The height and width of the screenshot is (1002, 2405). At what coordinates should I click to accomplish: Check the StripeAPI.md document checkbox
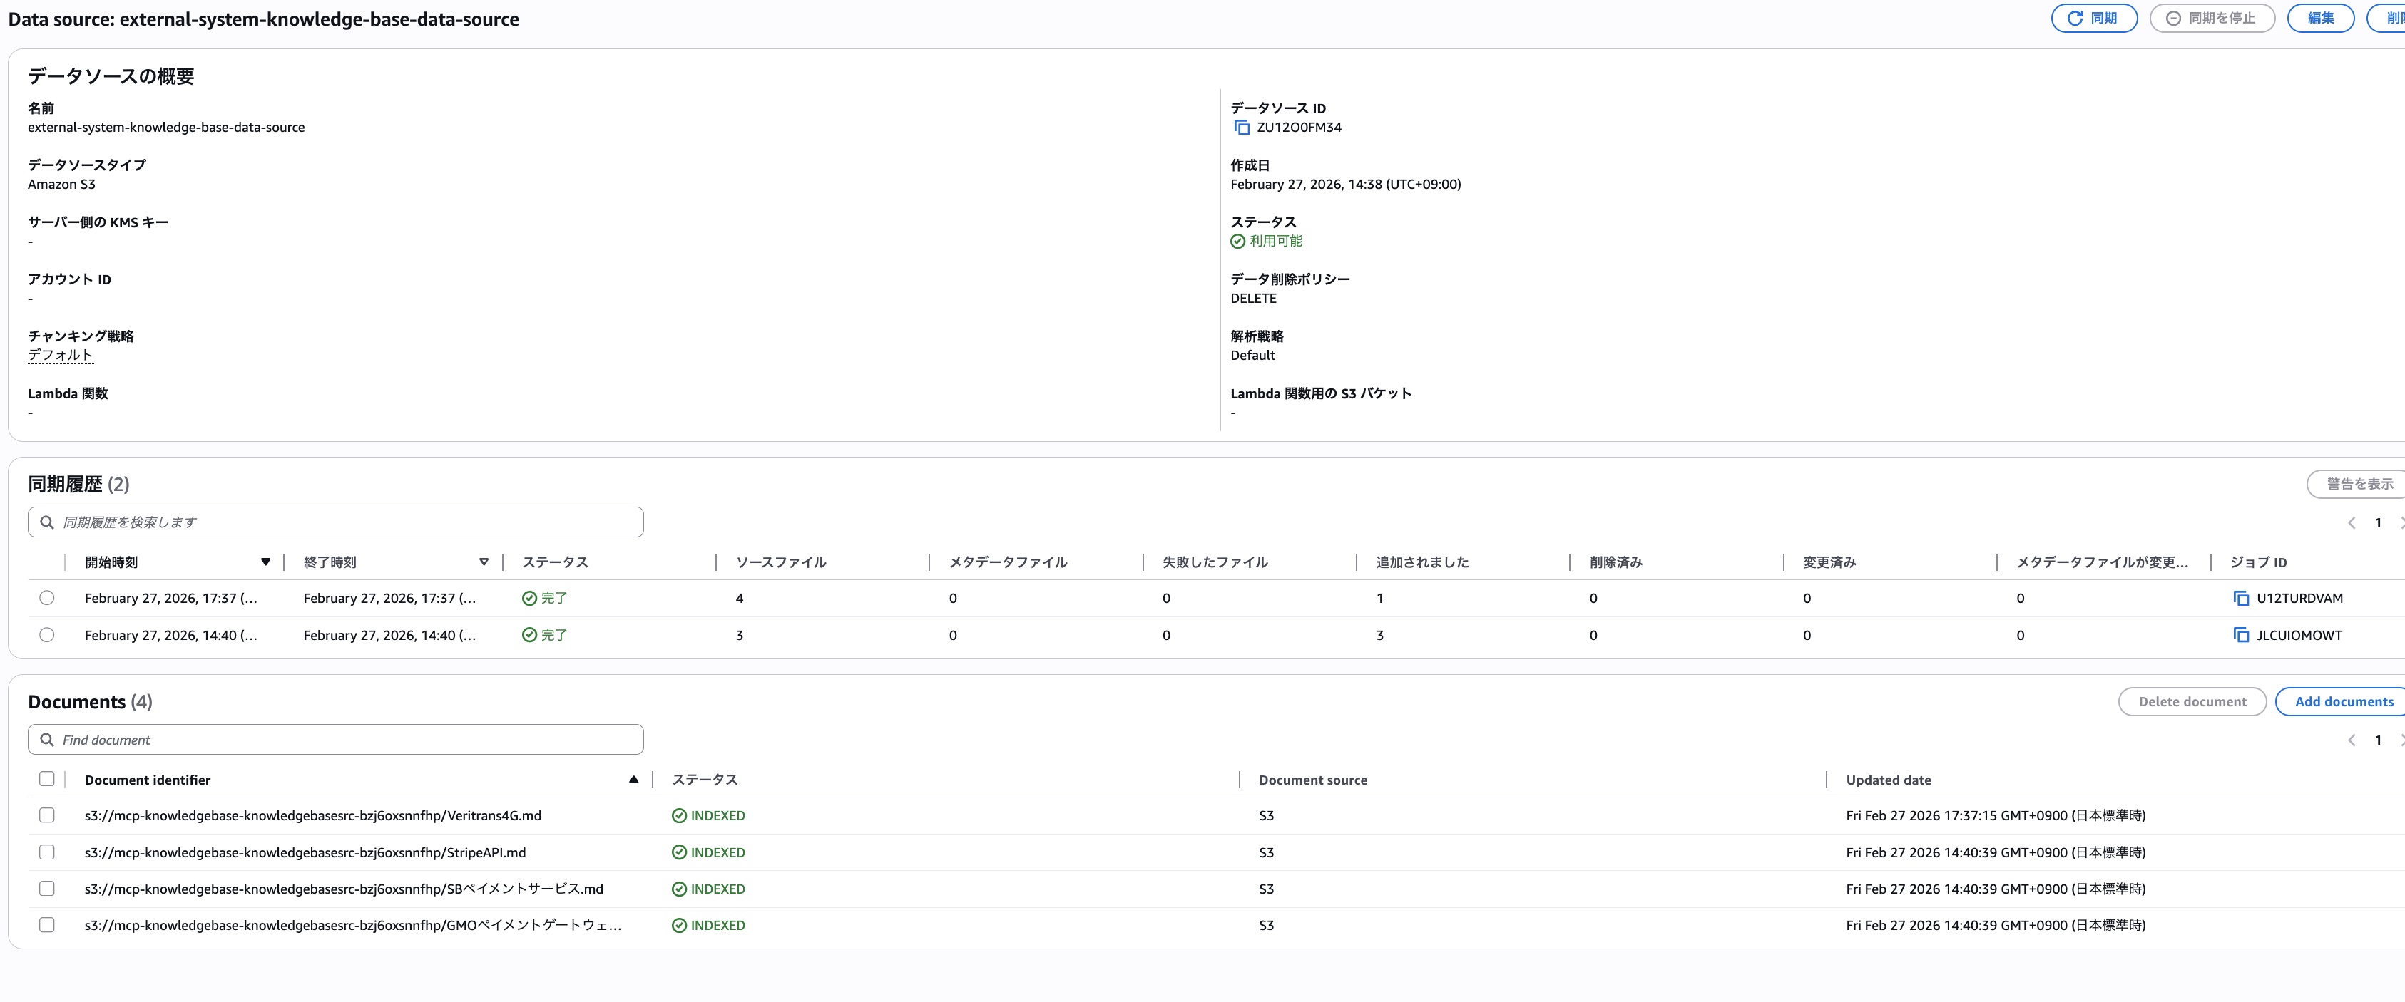46,853
